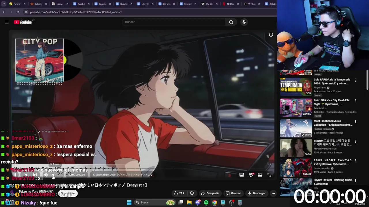Go back to the previous video
This screenshot has width=369, height=207.
(26, 175)
